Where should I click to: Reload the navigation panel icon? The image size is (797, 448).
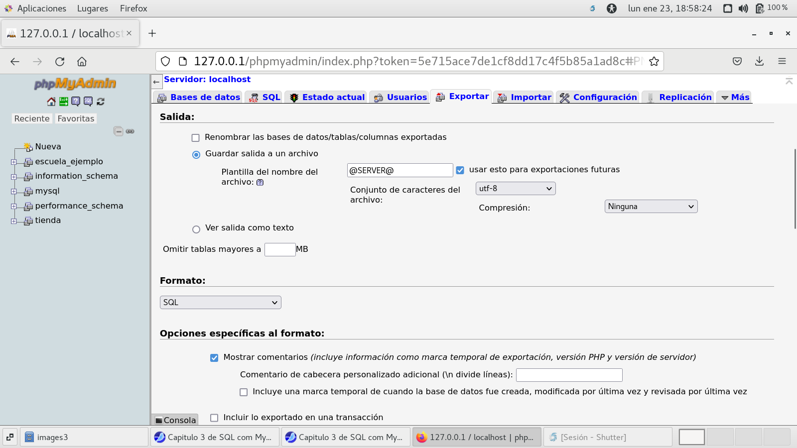101,102
